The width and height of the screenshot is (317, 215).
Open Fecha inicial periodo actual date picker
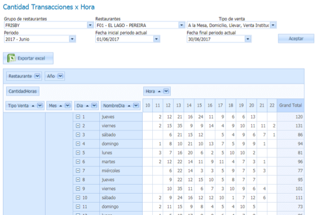(x=156, y=39)
